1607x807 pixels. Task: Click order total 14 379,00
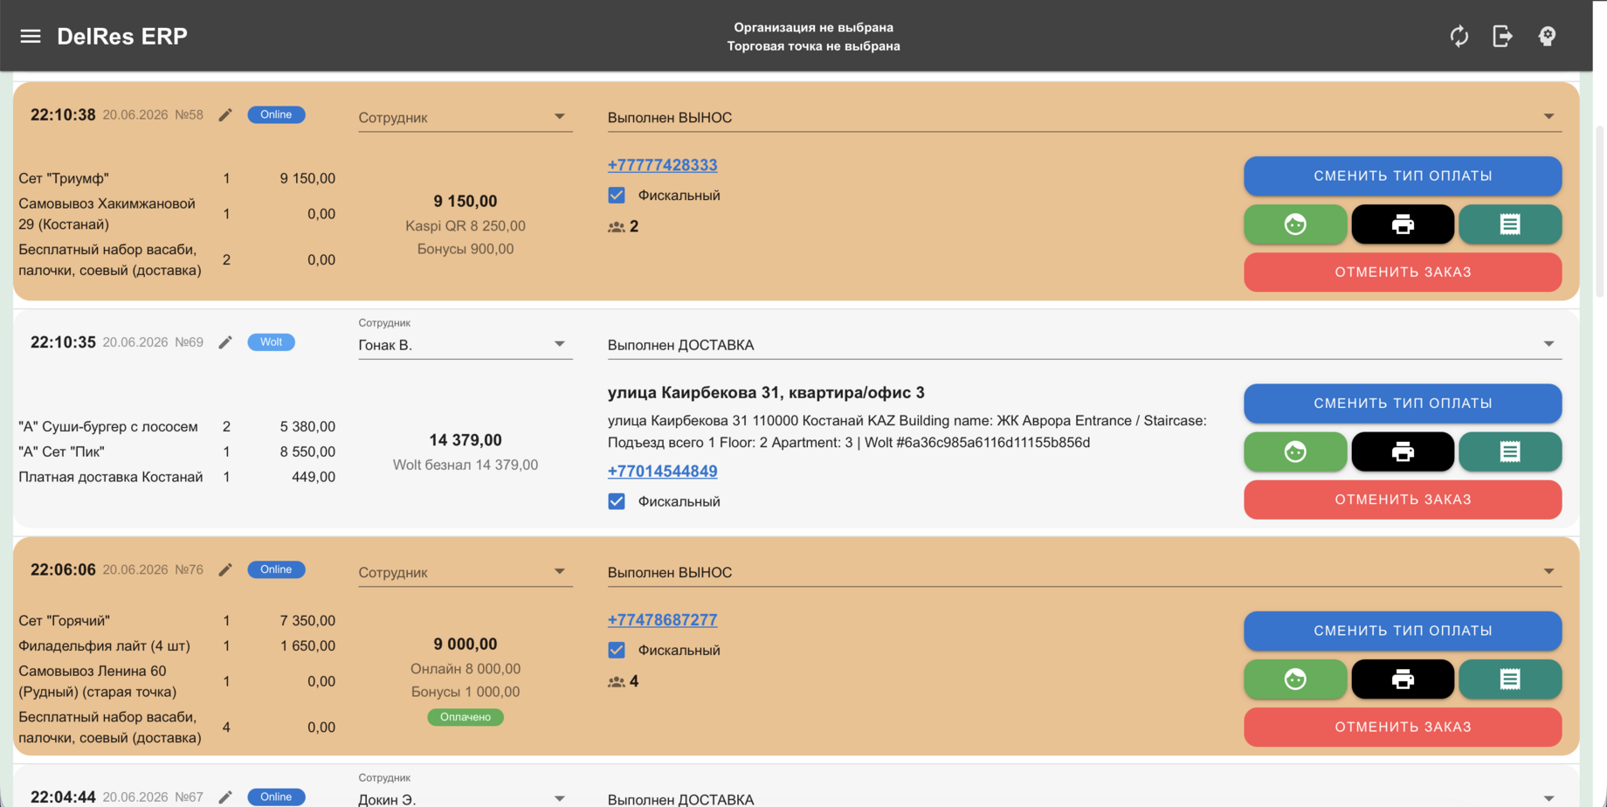[x=465, y=440]
